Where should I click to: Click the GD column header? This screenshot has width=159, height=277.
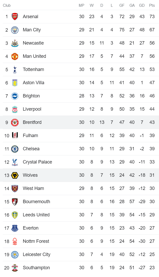point(142,5)
